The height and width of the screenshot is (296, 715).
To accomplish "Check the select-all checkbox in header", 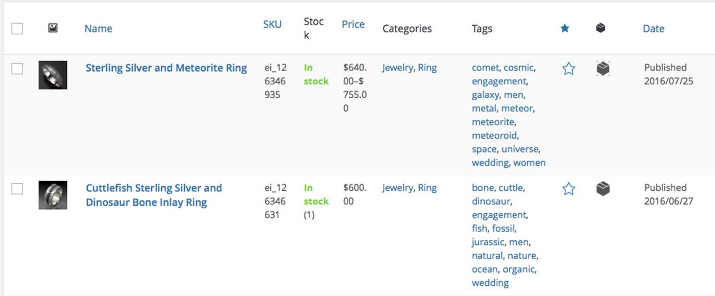I will click(17, 29).
